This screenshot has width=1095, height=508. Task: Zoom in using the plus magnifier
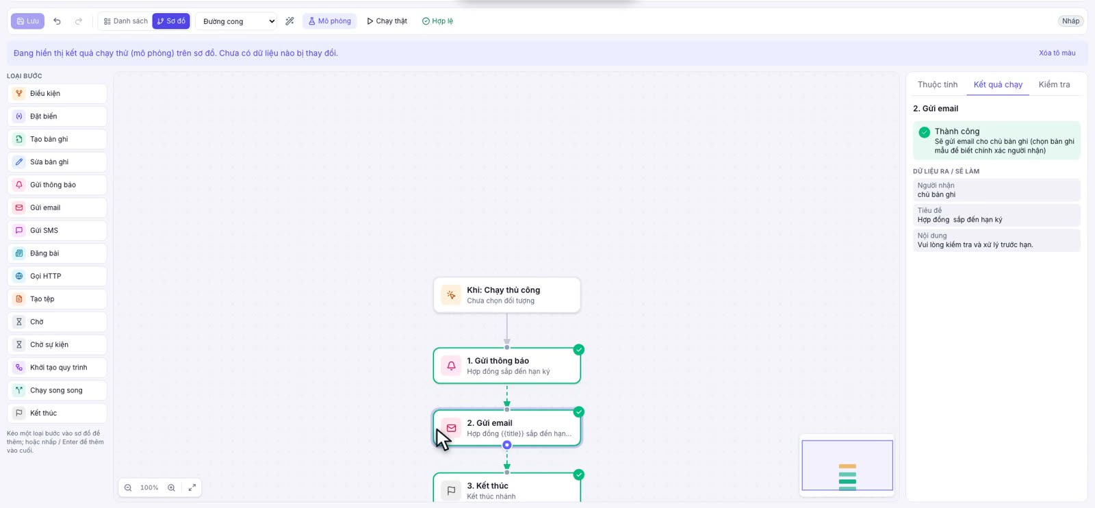coord(171,487)
